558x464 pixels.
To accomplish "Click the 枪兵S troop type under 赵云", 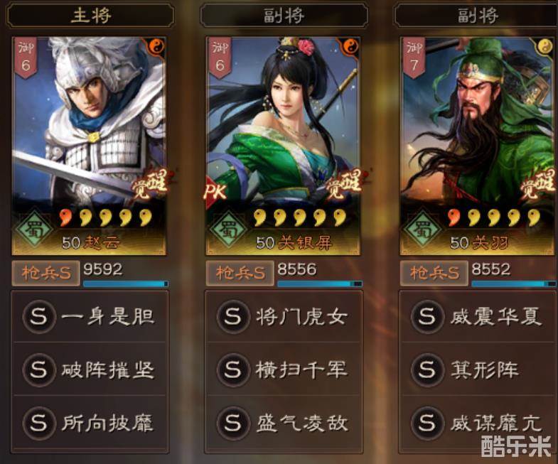I will (45, 274).
